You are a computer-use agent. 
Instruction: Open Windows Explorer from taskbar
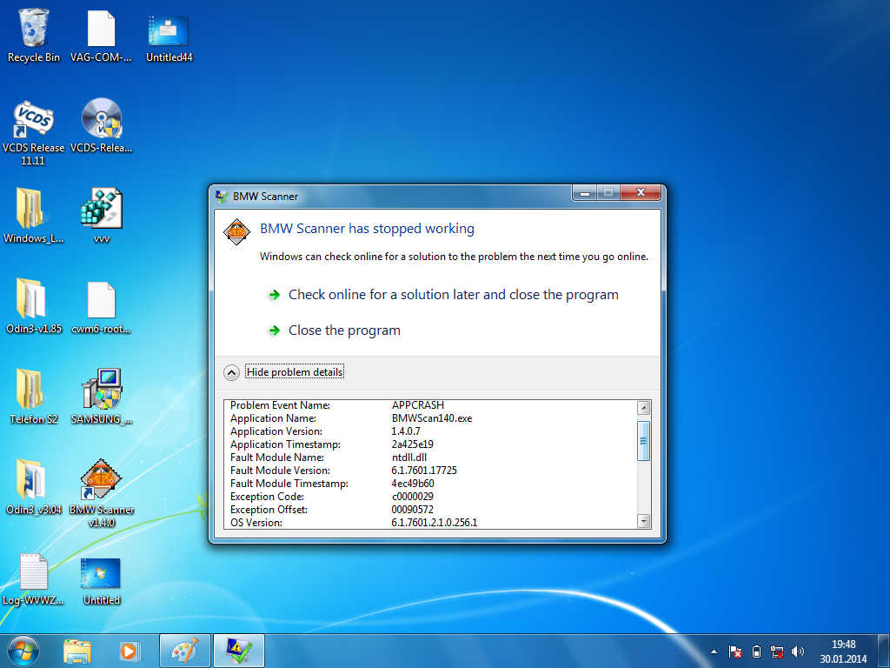pos(77,651)
